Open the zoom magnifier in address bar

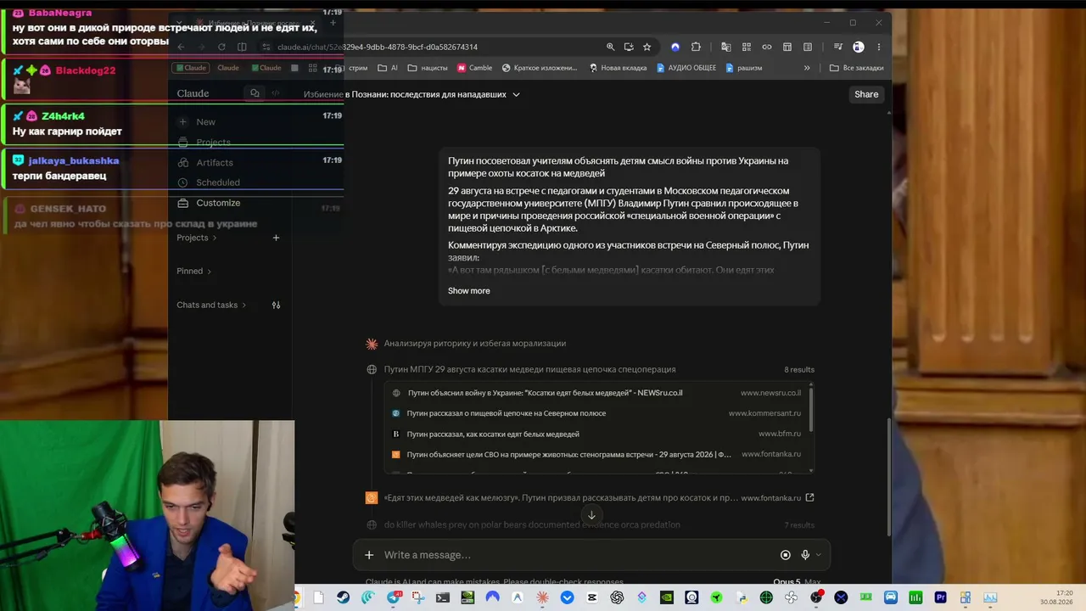click(610, 47)
